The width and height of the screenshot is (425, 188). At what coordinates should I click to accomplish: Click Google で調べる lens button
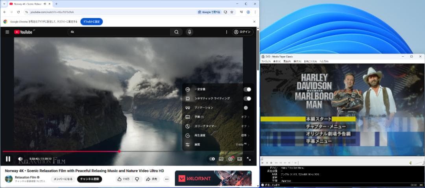click(x=209, y=12)
